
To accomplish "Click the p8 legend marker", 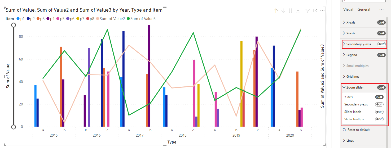I will point(88,19).
